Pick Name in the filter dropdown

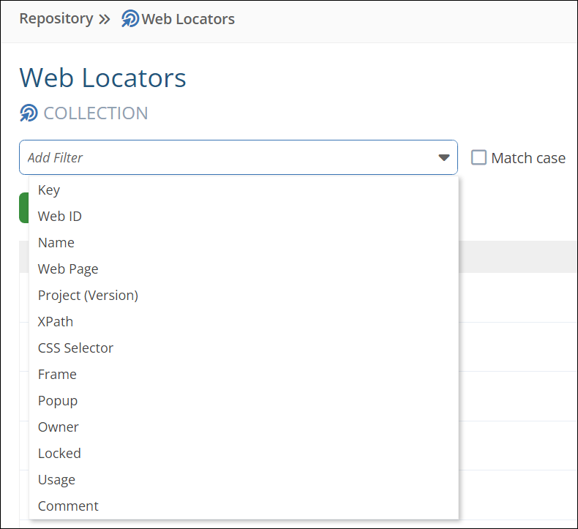pyautogui.click(x=56, y=243)
